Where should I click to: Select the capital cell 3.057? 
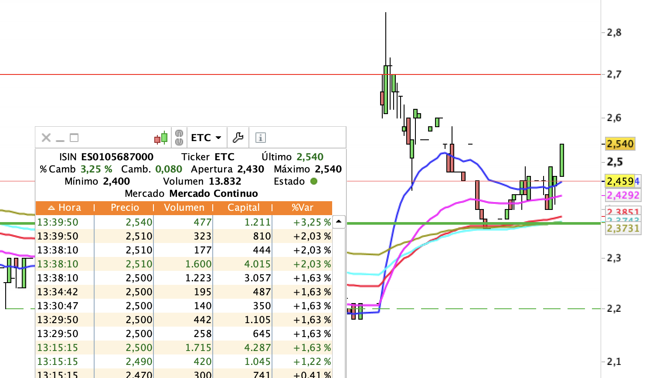258,278
